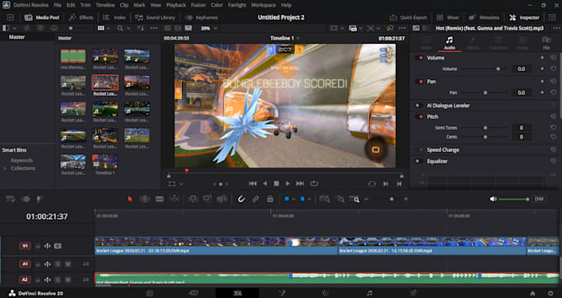The image size is (562, 298).
Task: Toggle the Pitch section enable switch
Action: [419, 116]
